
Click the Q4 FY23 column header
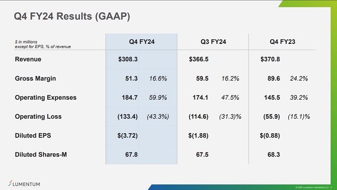[x=283, y=41]
